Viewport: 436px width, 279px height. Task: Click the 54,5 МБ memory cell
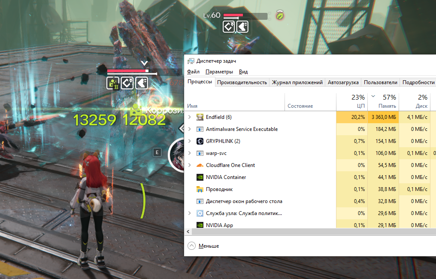click(384, 165)
